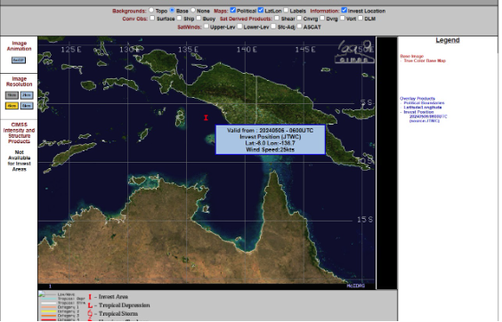Disable the LatLon overlay checkbox
The height and width of the screenshot is (322, 502).
point(261,11)
